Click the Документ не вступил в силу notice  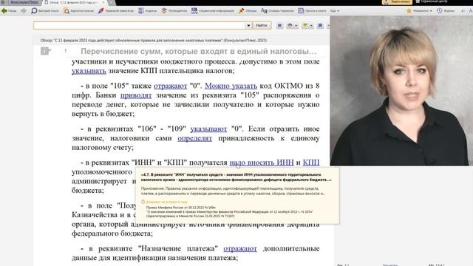tap(164, 202)
